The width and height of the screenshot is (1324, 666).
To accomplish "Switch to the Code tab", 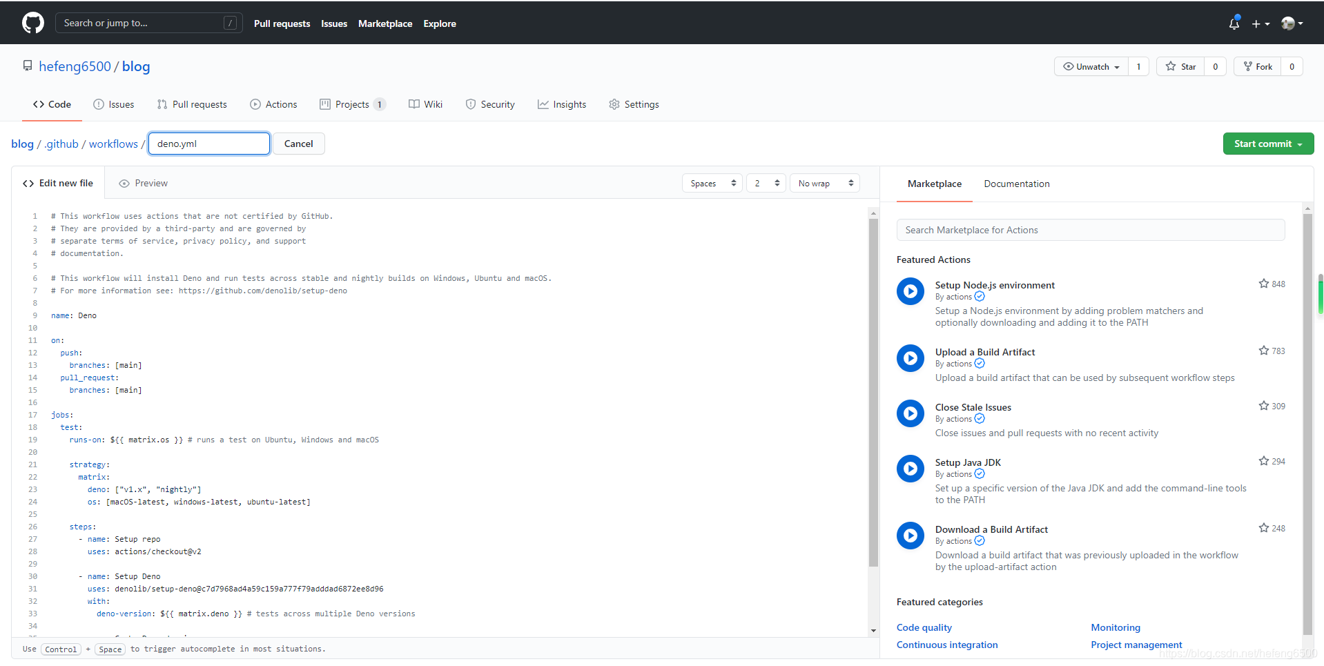I will 52,104.
